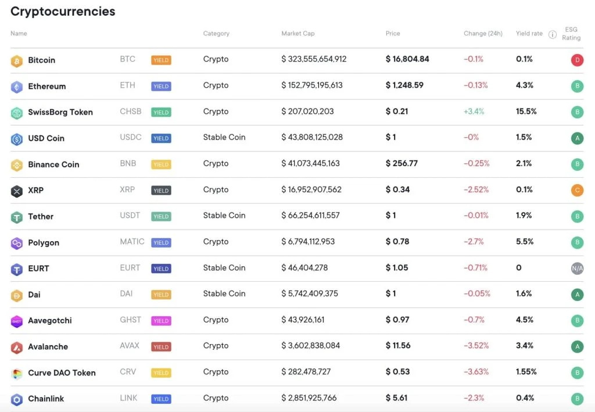
Task: Toggle the YIELD badge on Dai
Action: (161, 294)
